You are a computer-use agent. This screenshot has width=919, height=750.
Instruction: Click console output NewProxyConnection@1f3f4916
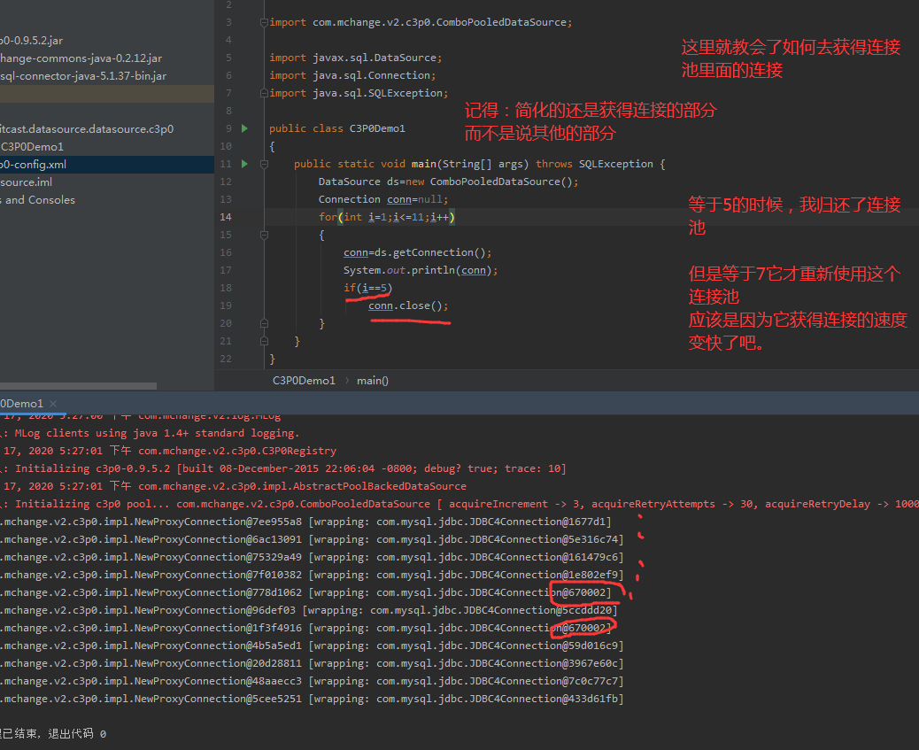pos(306,628)
